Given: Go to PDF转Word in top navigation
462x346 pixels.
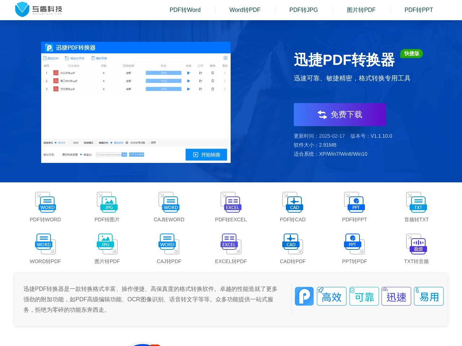Looking at the screenshot, I should tap(185, 10).
